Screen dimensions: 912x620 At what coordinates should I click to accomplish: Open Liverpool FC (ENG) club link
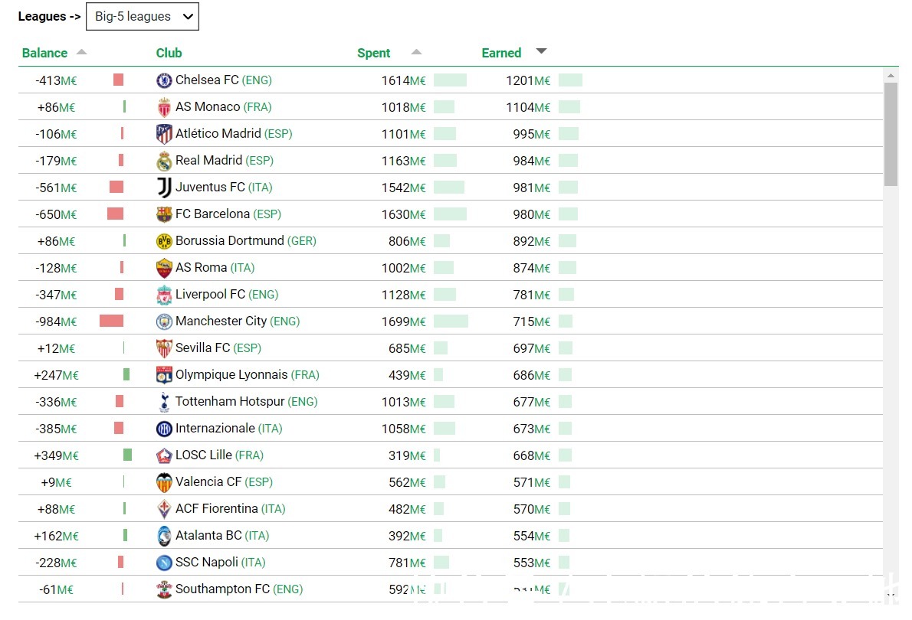click(x=227, y=295)
